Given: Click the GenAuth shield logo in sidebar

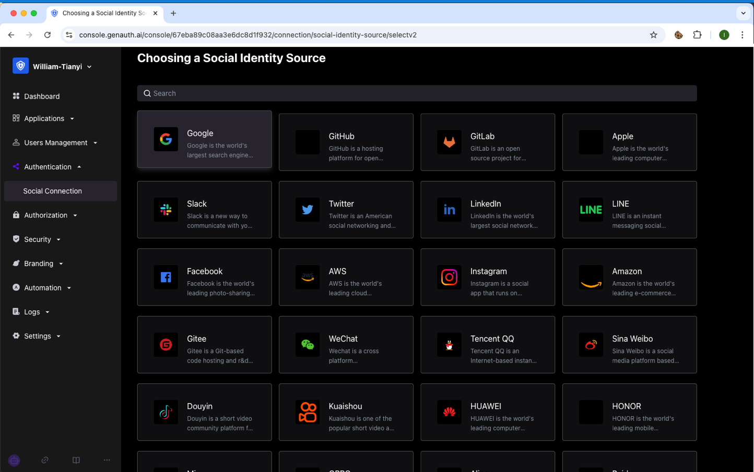Looking at the screenshot, I should point(20,66).
